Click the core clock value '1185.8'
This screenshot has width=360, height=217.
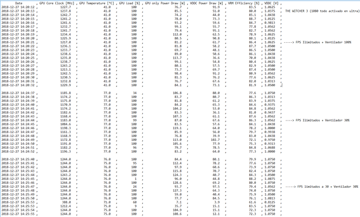(66, 93)
